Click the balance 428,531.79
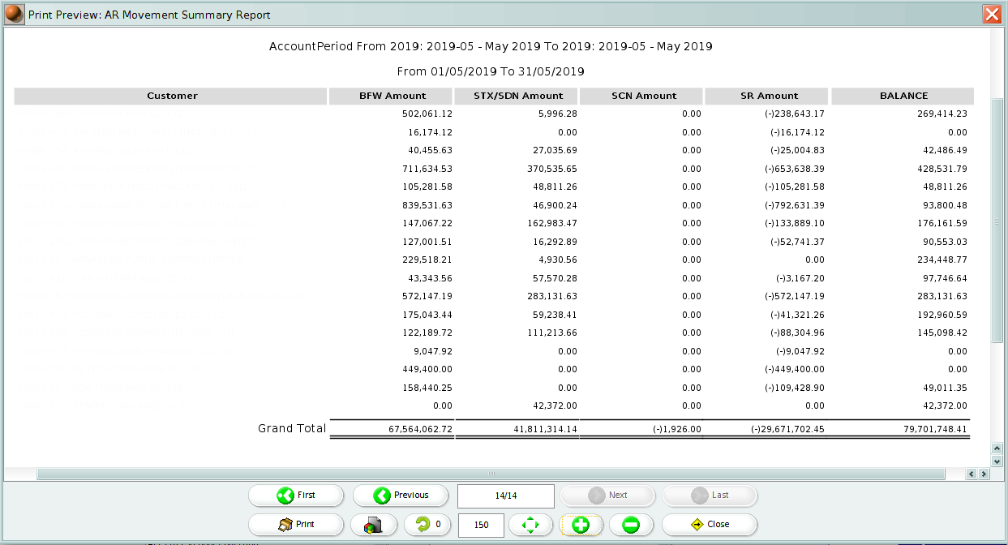Screen dimensions: 1008x545 (x=942, y=169)
